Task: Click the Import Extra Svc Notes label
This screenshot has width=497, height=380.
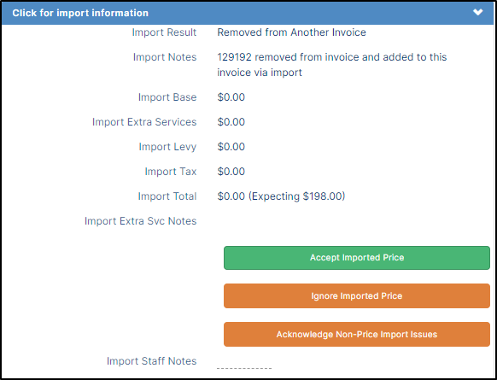Action: tap(140, 221)
